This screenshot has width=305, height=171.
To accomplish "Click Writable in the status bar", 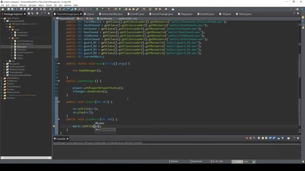I will pos(174,161).
